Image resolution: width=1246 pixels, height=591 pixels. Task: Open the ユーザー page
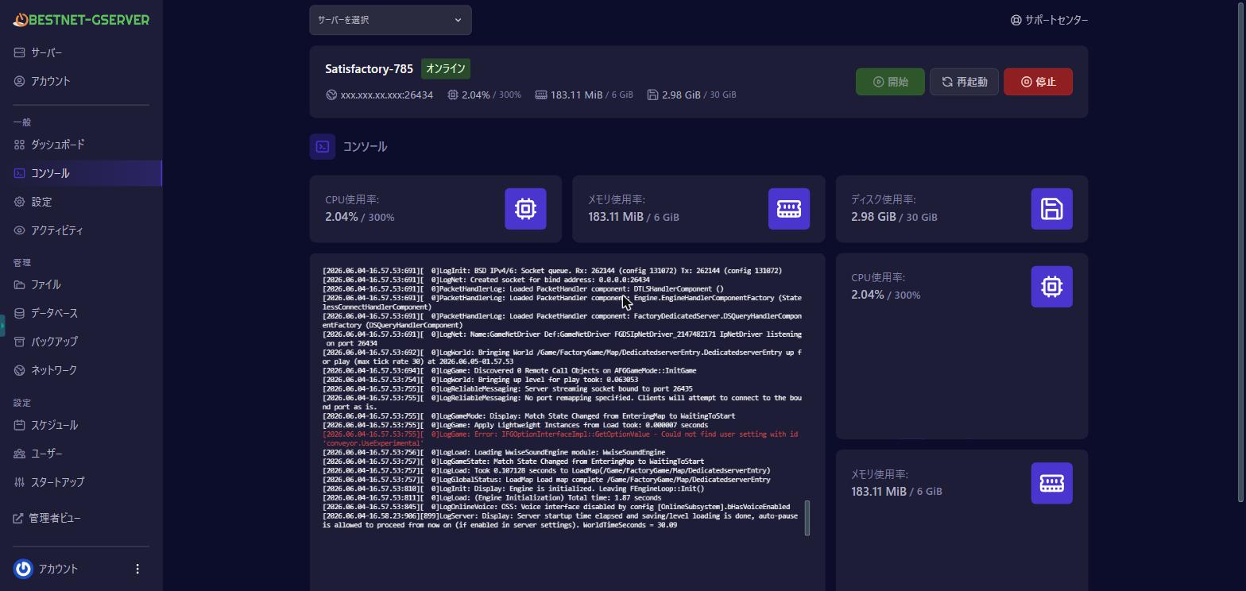[x=81, y=454]
